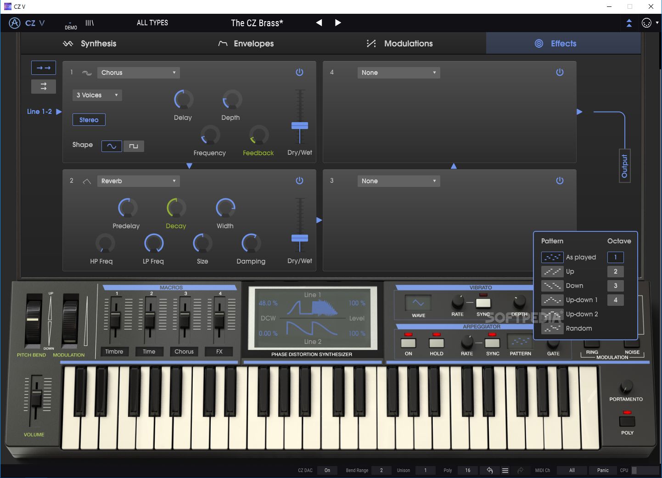Select the Random pattern icon
662x478 pixels.
[552, 328]
